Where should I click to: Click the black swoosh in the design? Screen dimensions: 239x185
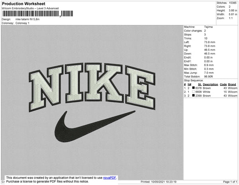tap(95, 126)
